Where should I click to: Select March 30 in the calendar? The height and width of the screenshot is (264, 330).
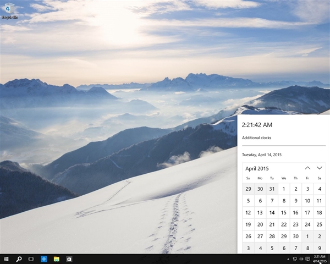[260, 189]
